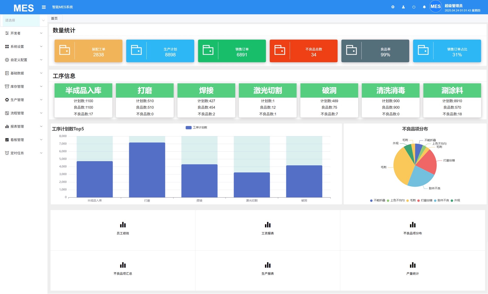Click the power logout icon
The width and height of the screenshot is (488, 294).
pos(414,7)
